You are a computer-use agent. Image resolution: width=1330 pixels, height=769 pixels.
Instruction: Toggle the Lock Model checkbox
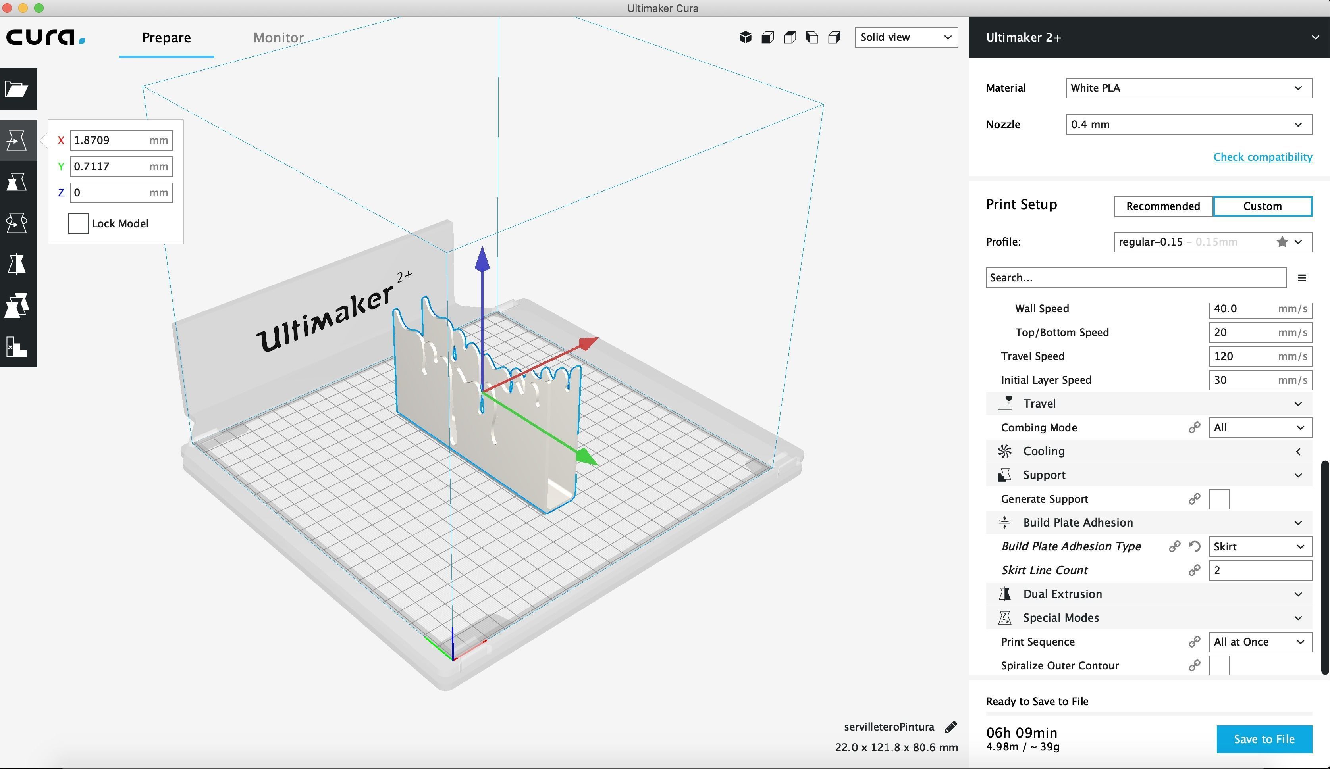click(x=78, y=224)
